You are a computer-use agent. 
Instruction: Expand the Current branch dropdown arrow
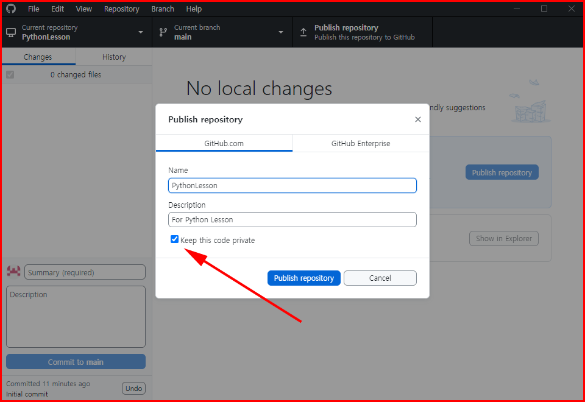(x=281, y=32)
